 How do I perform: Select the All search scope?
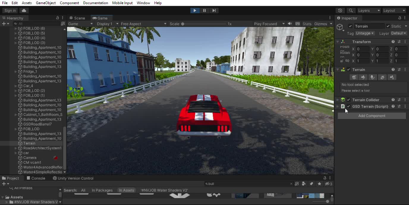(x=83, y=190)
